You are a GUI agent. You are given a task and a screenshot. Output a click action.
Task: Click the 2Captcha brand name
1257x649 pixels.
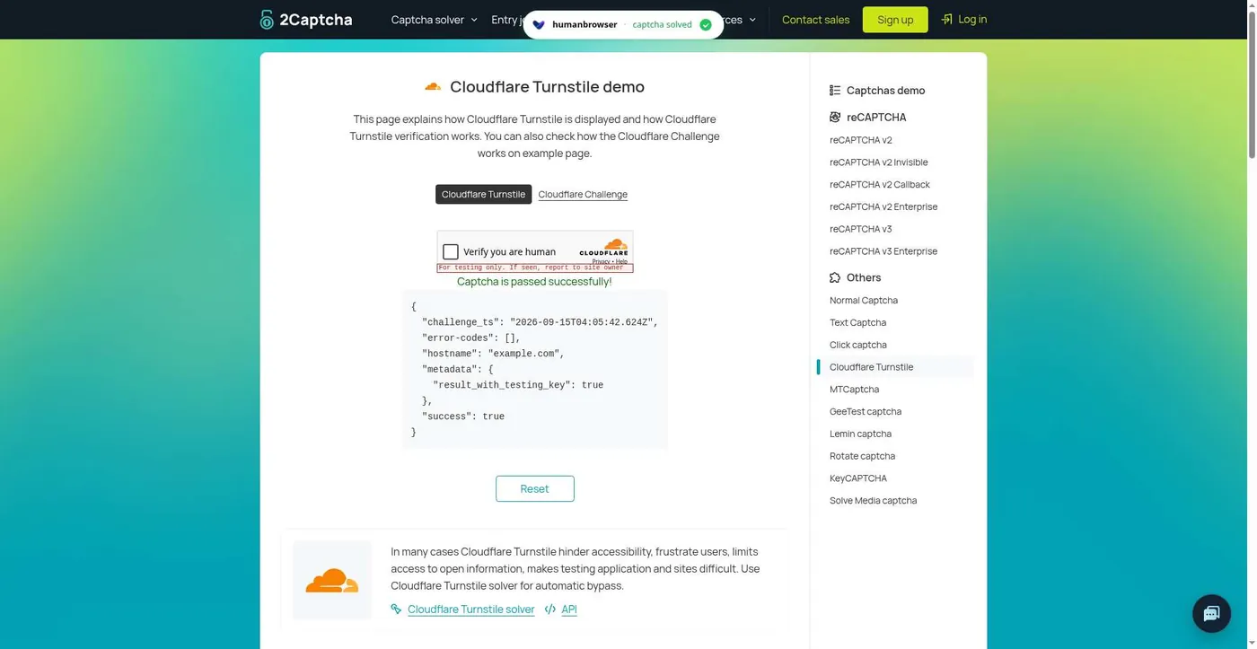[315, 20]
